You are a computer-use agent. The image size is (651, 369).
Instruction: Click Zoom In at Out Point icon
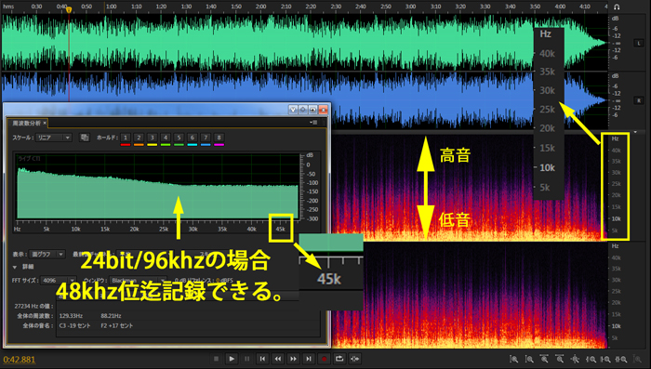(x=605, y=359)
